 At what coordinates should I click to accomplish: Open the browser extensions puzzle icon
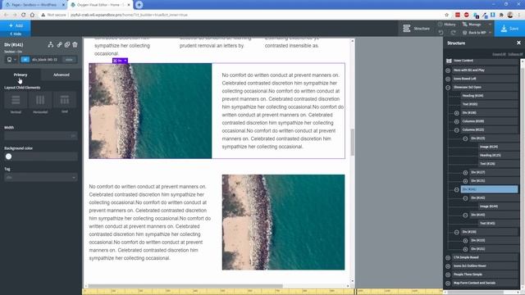coord(501,15)
